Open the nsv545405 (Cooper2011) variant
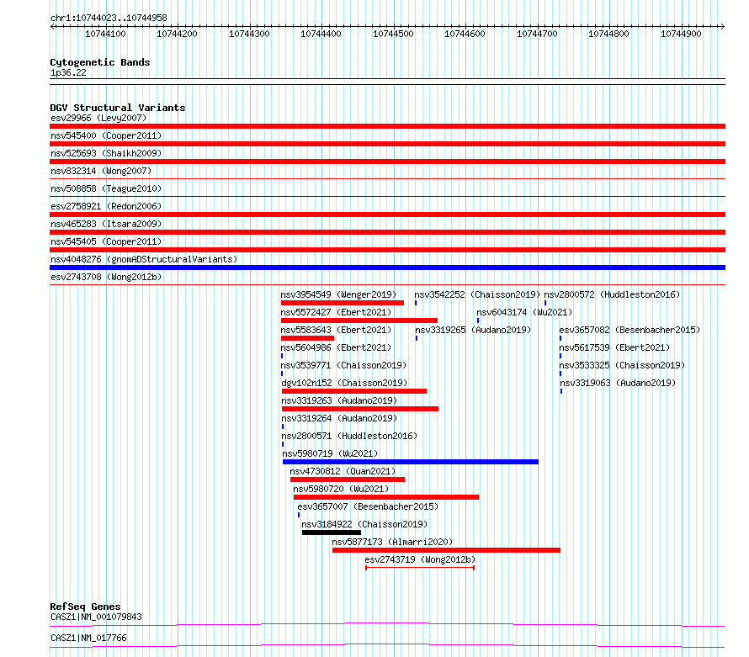Image resolution: width=749 pixels, height=657 pixels. pyautogui.click(x=106, y=241)
